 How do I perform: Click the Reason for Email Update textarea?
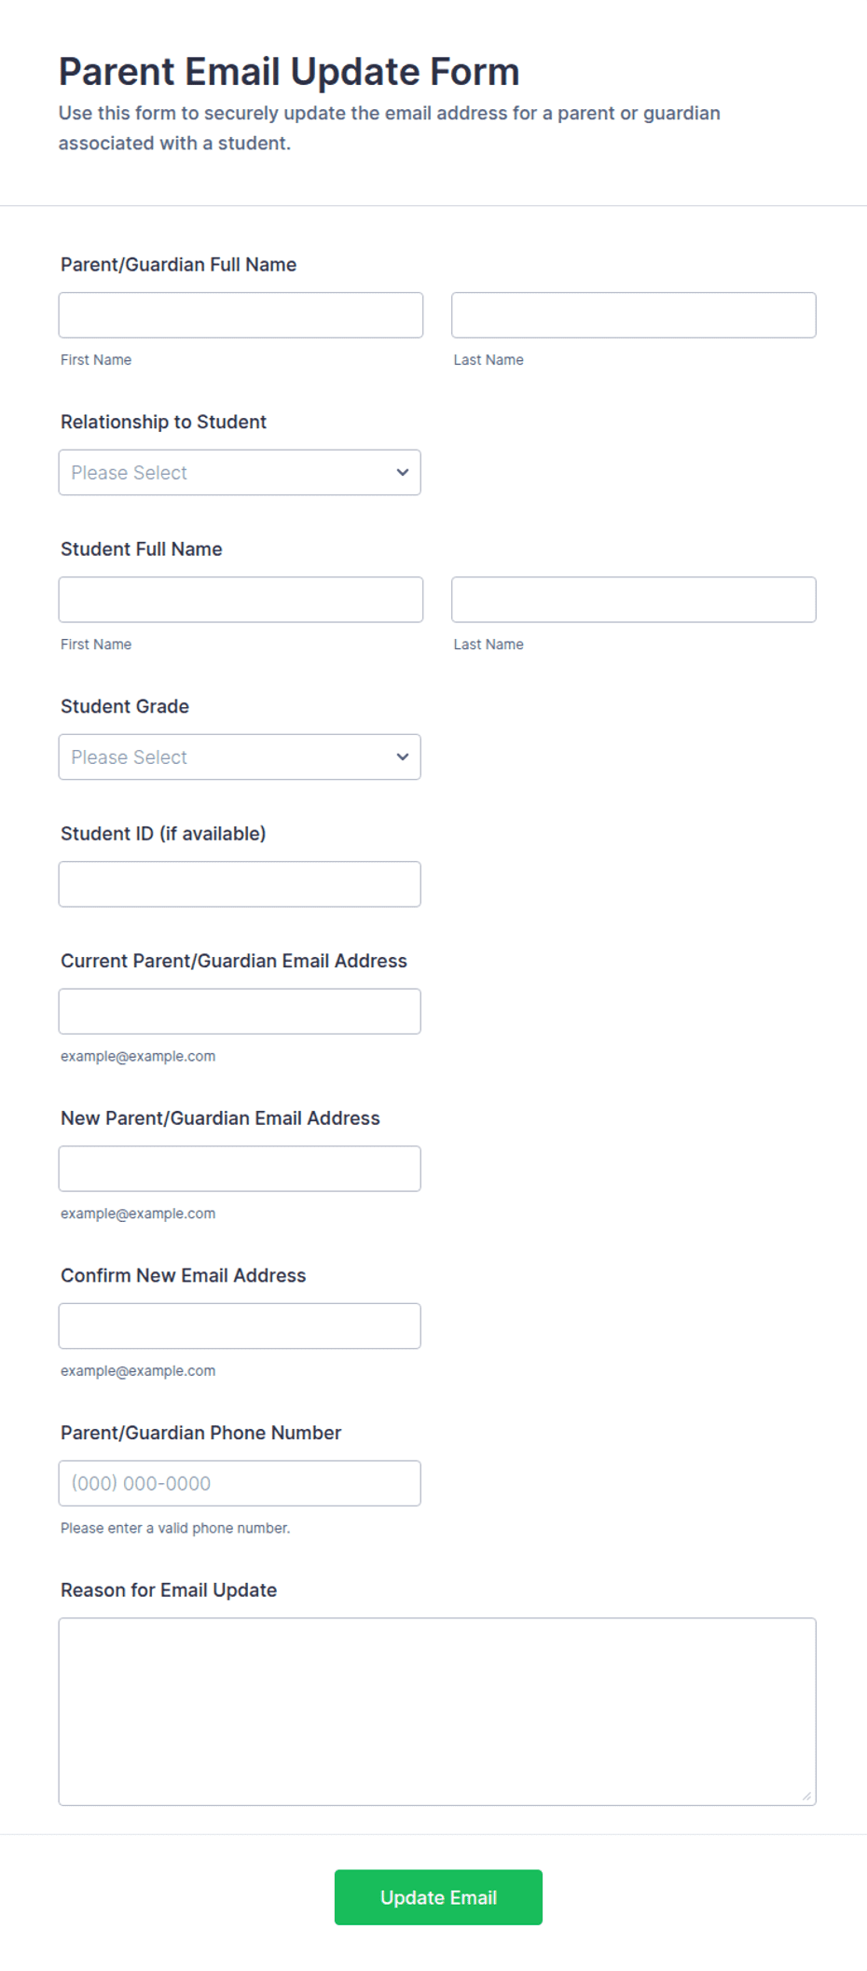coord(437,1713)
